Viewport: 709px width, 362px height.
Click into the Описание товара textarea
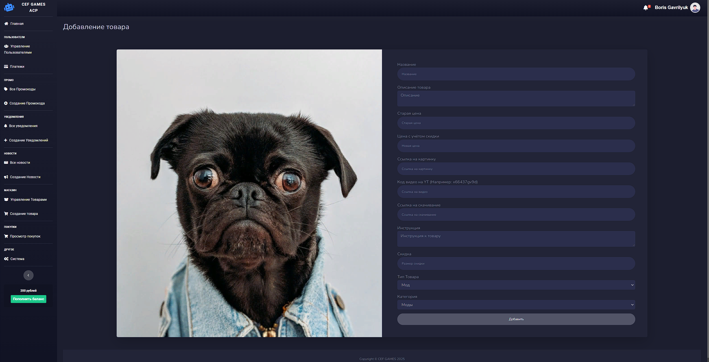click(x=516, y=99)
